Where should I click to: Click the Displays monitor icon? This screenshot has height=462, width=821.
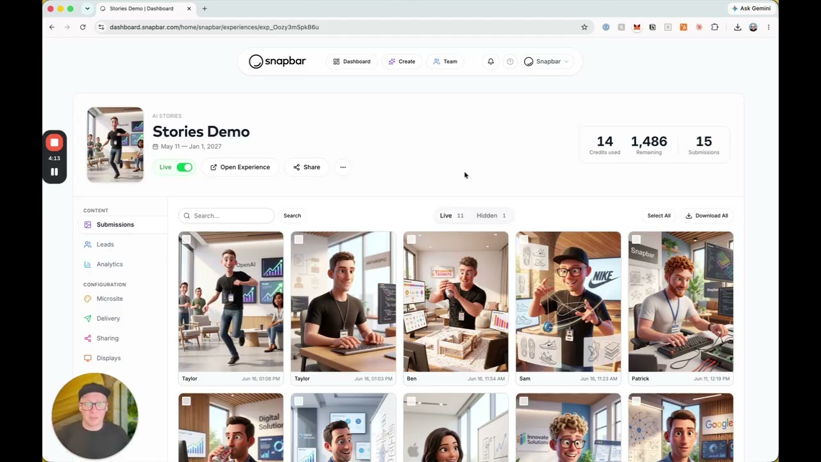pyautogui.click(x=88, y=358)
